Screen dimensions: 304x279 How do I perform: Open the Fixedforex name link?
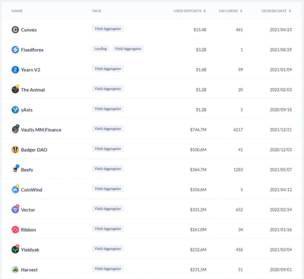pyautogui.click(x=32, y=50)
